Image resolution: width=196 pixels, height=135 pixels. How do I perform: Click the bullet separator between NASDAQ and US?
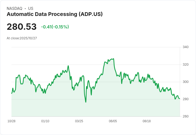click(x=25, y=9)
